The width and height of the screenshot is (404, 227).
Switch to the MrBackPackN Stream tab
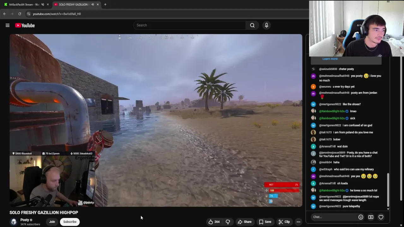tap(24, 4)
